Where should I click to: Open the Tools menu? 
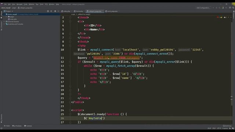(41, 4)
